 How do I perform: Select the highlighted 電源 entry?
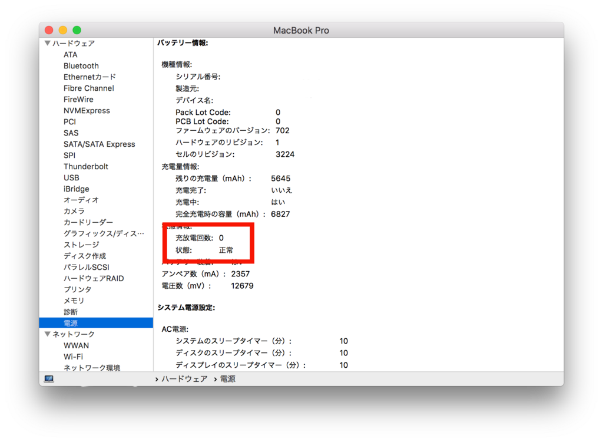(x=96, y=322)
